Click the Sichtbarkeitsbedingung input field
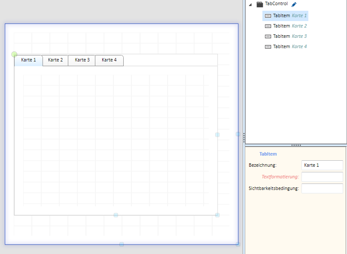 click(322, 188)
